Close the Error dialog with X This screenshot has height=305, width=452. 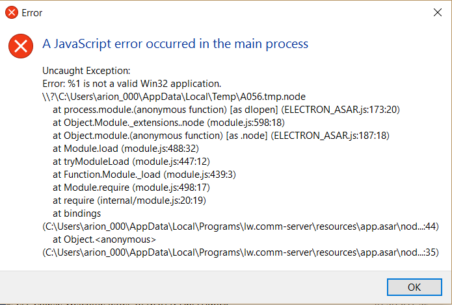(x=438, y=12)
